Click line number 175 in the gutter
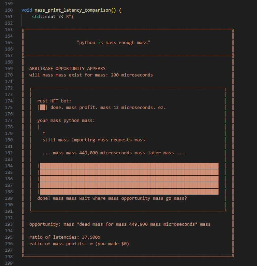This screenshot has width=257, height=266. click(x=9, y=108)
